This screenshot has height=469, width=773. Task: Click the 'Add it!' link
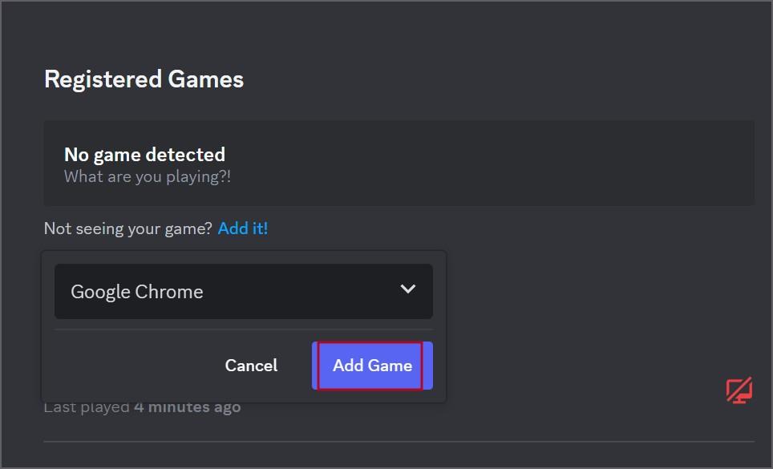(x=242, y=228)
